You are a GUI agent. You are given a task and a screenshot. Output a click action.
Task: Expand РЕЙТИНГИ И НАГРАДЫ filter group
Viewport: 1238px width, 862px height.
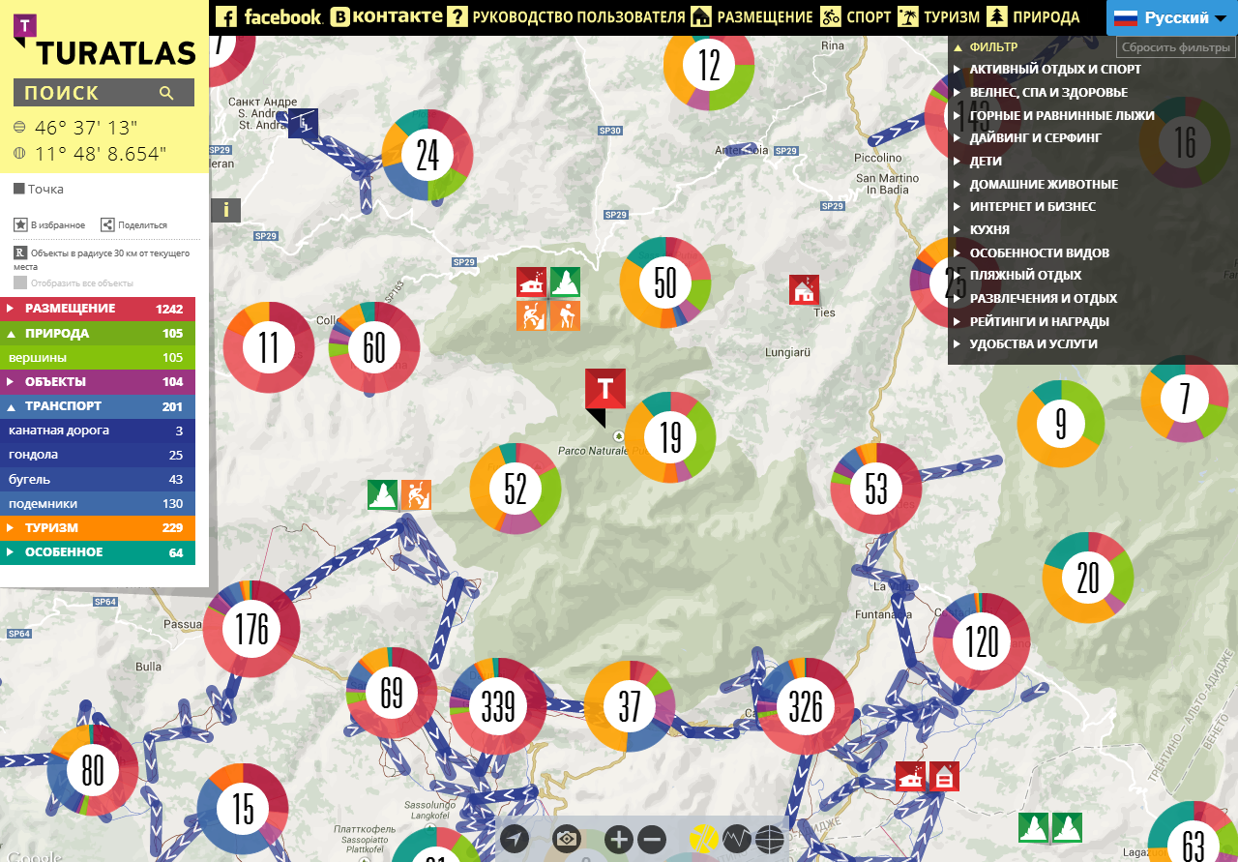click(x=1039, y=321)
